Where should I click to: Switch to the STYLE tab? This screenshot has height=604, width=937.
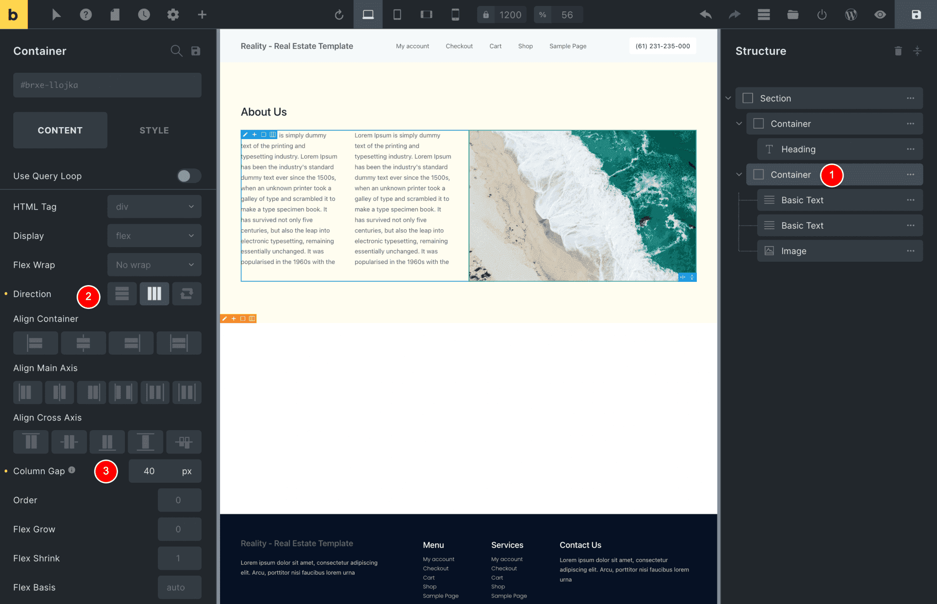154,130
